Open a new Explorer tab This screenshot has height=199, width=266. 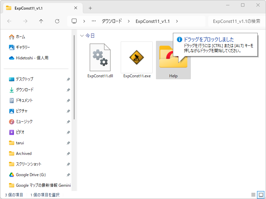(x=90, y=8)
